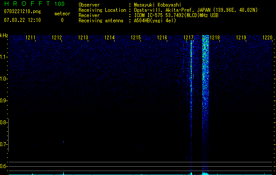Viewport: 276px width, 175px height.
Task: Click the meteor count label
Action: point(62,14)
